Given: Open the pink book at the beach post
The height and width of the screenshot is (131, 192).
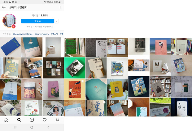Looking at the screenshot, I should pyautogui.click(x=160, y=46).
